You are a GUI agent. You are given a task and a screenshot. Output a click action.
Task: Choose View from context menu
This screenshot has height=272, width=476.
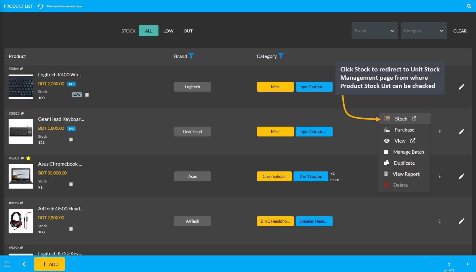[404, 141]
